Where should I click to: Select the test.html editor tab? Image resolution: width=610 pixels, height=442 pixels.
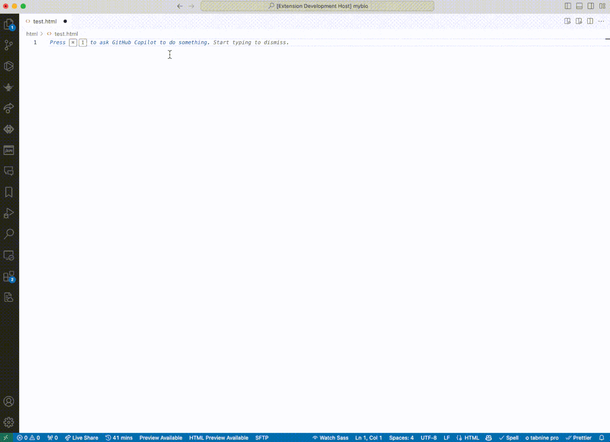point(45,21)
